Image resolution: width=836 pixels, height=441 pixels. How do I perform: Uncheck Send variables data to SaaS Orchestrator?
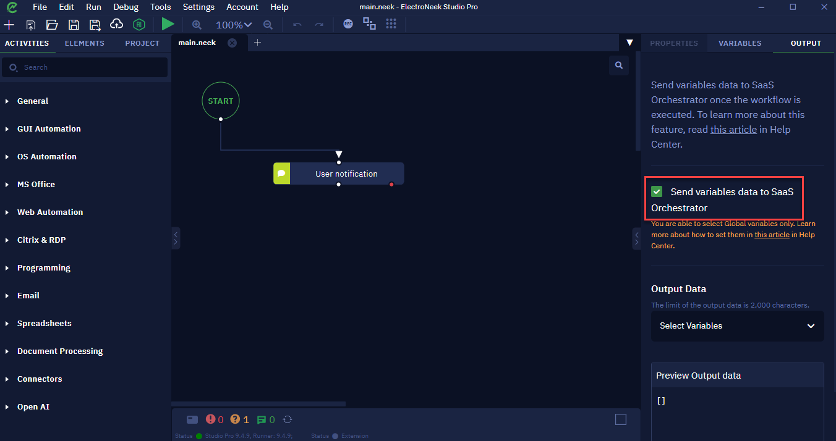pyautogui.click(x=657, y=192)
